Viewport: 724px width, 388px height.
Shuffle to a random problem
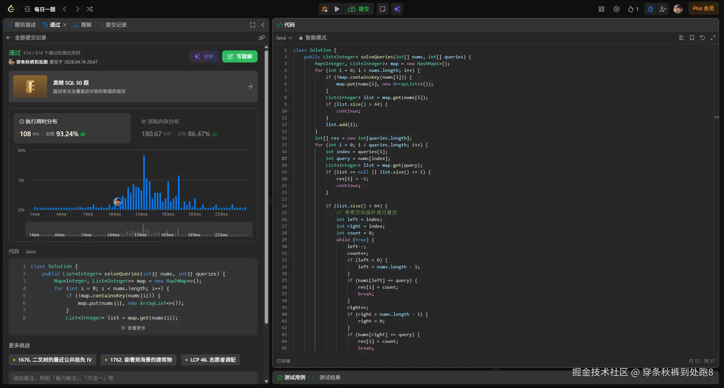[90, 9]
